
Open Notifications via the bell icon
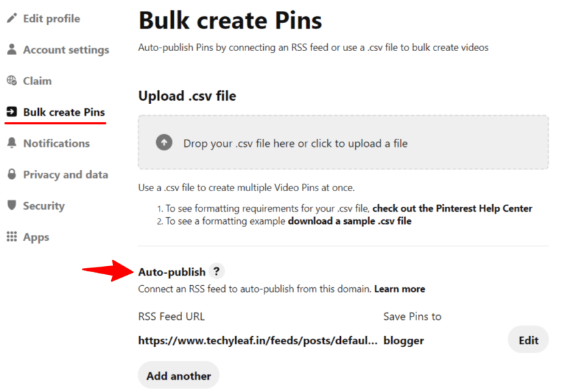(x=11, y=143)
